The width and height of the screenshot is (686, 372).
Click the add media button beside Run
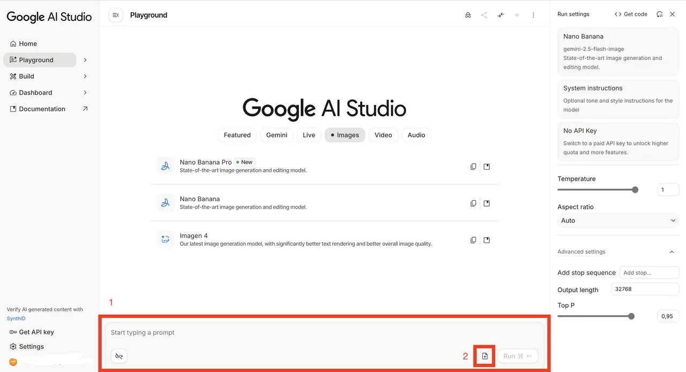click(484, 356)
